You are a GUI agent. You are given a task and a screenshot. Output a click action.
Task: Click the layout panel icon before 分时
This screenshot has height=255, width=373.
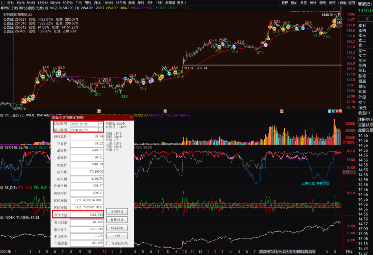(x=3, y=3)
